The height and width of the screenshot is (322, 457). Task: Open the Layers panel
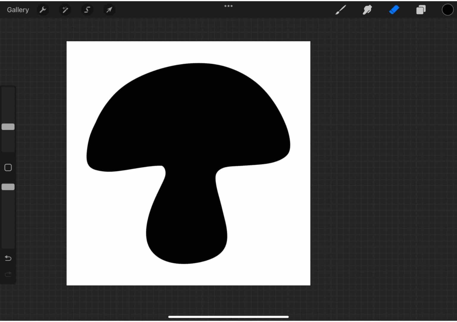coord(420,10)
